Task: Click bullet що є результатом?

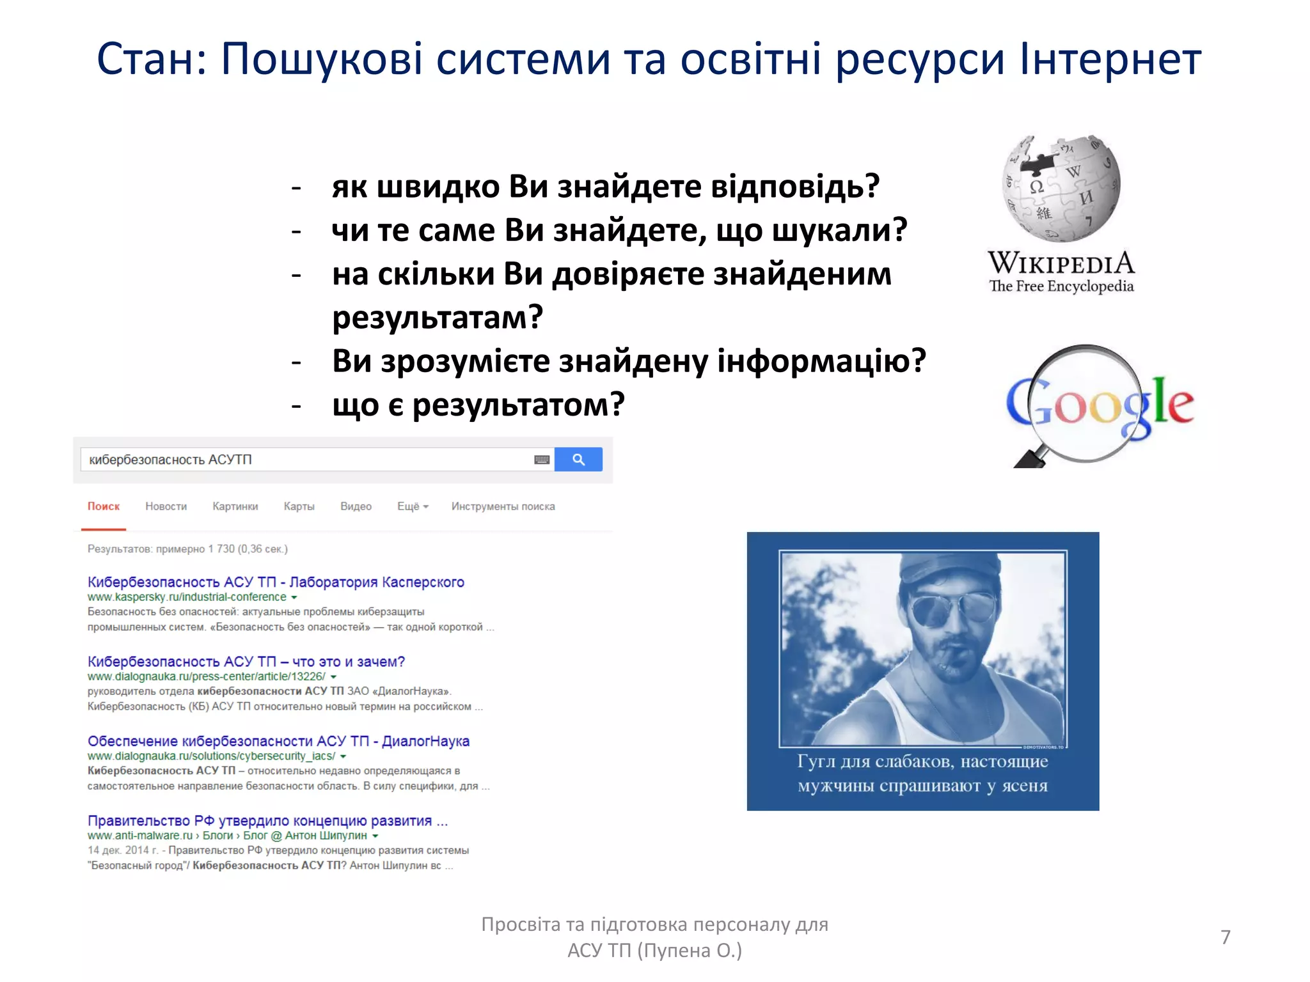Action: 478,405
